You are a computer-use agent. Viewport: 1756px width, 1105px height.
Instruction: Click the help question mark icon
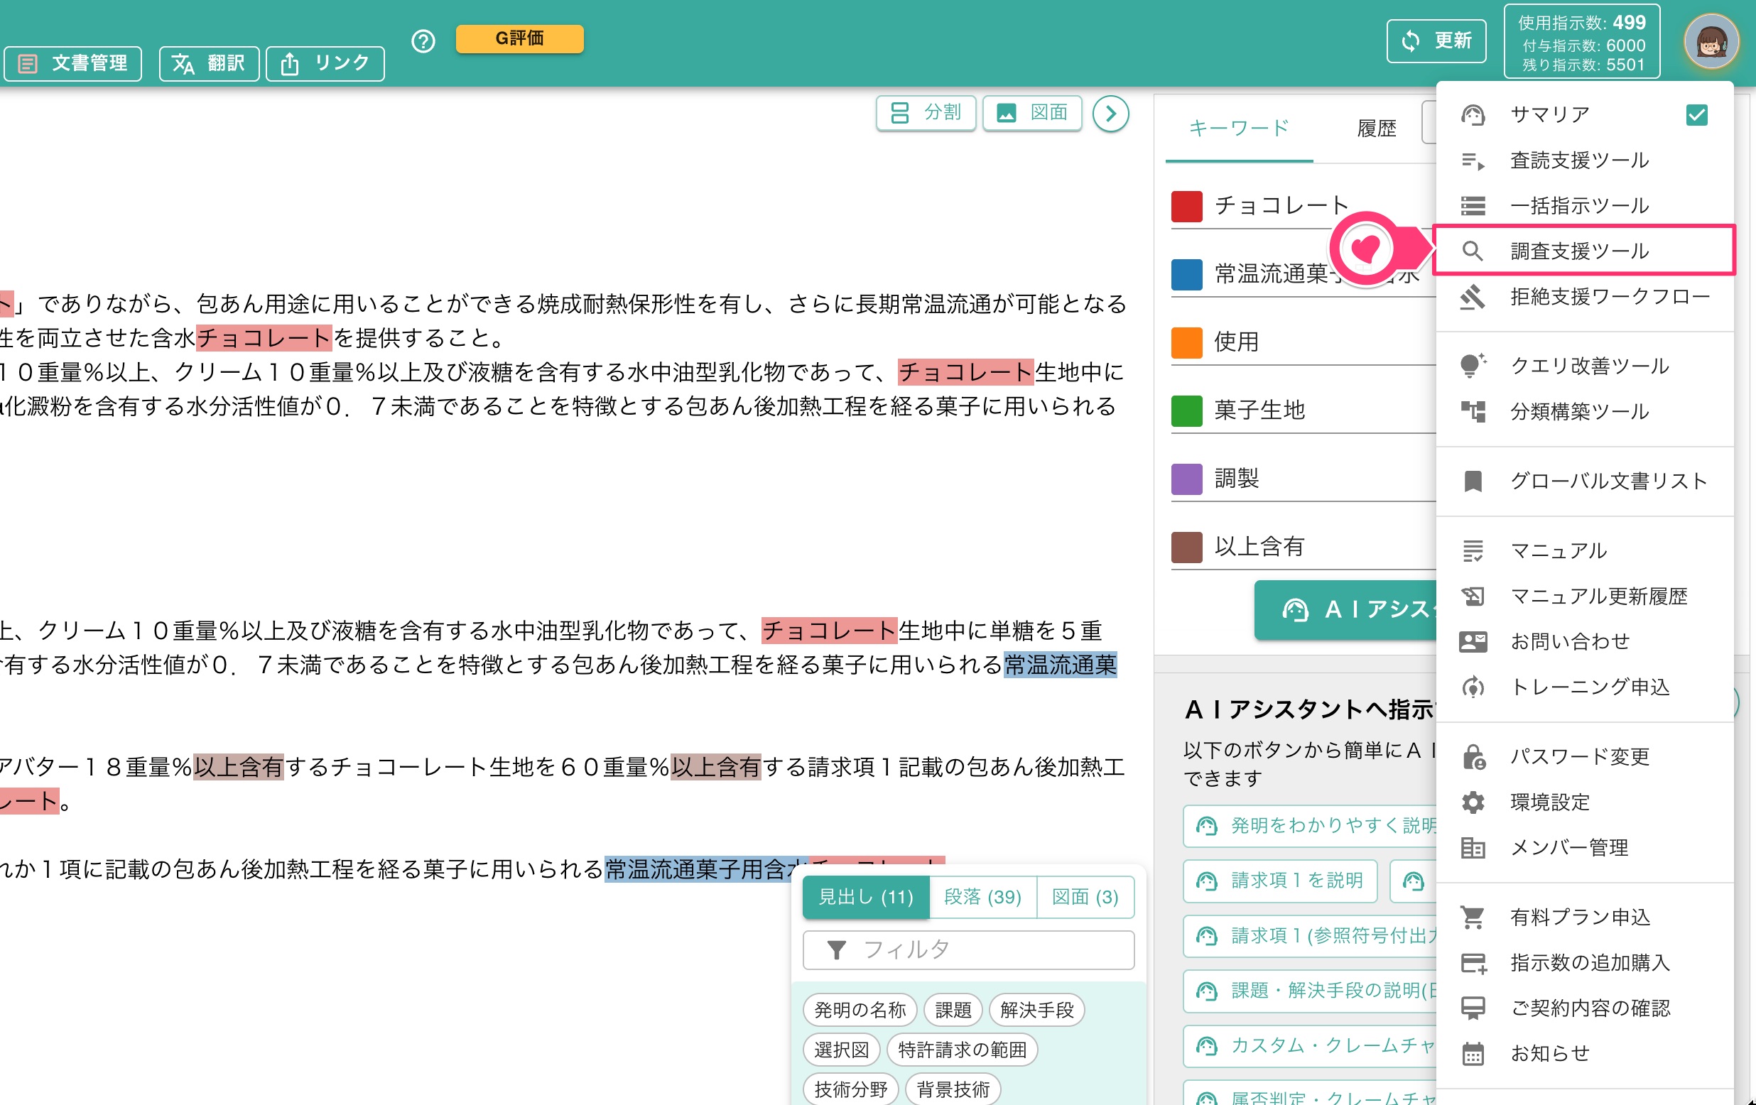[423, 42]
